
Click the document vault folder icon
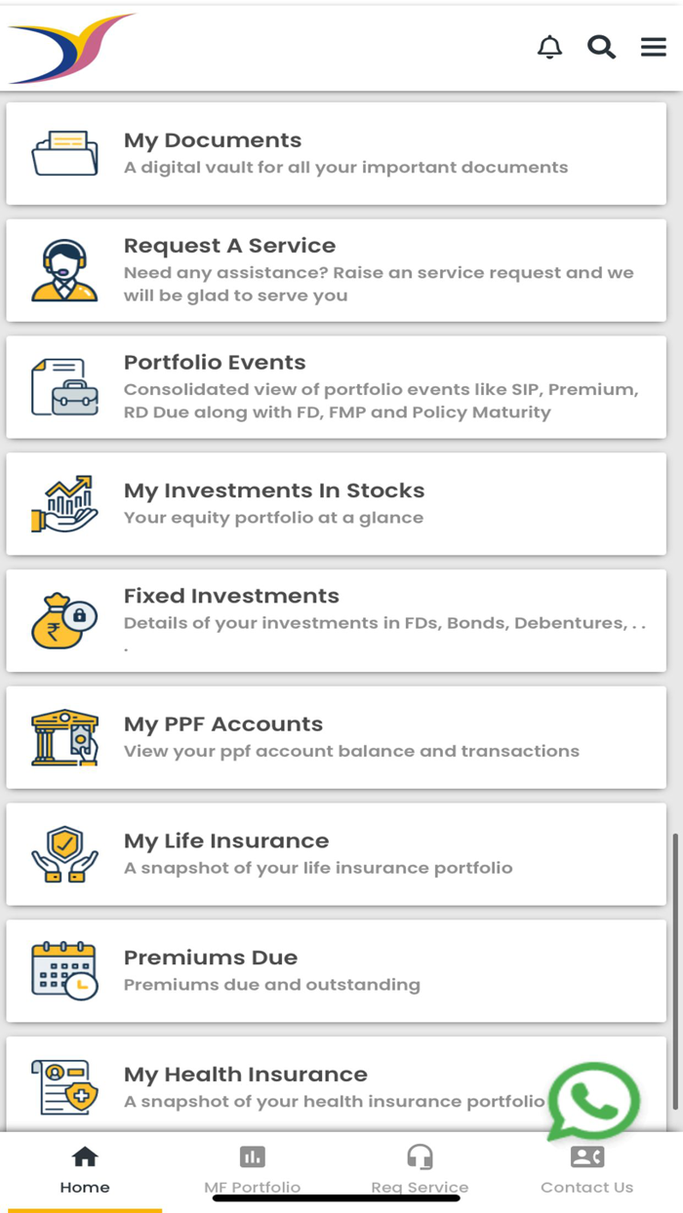click(64, 153)
